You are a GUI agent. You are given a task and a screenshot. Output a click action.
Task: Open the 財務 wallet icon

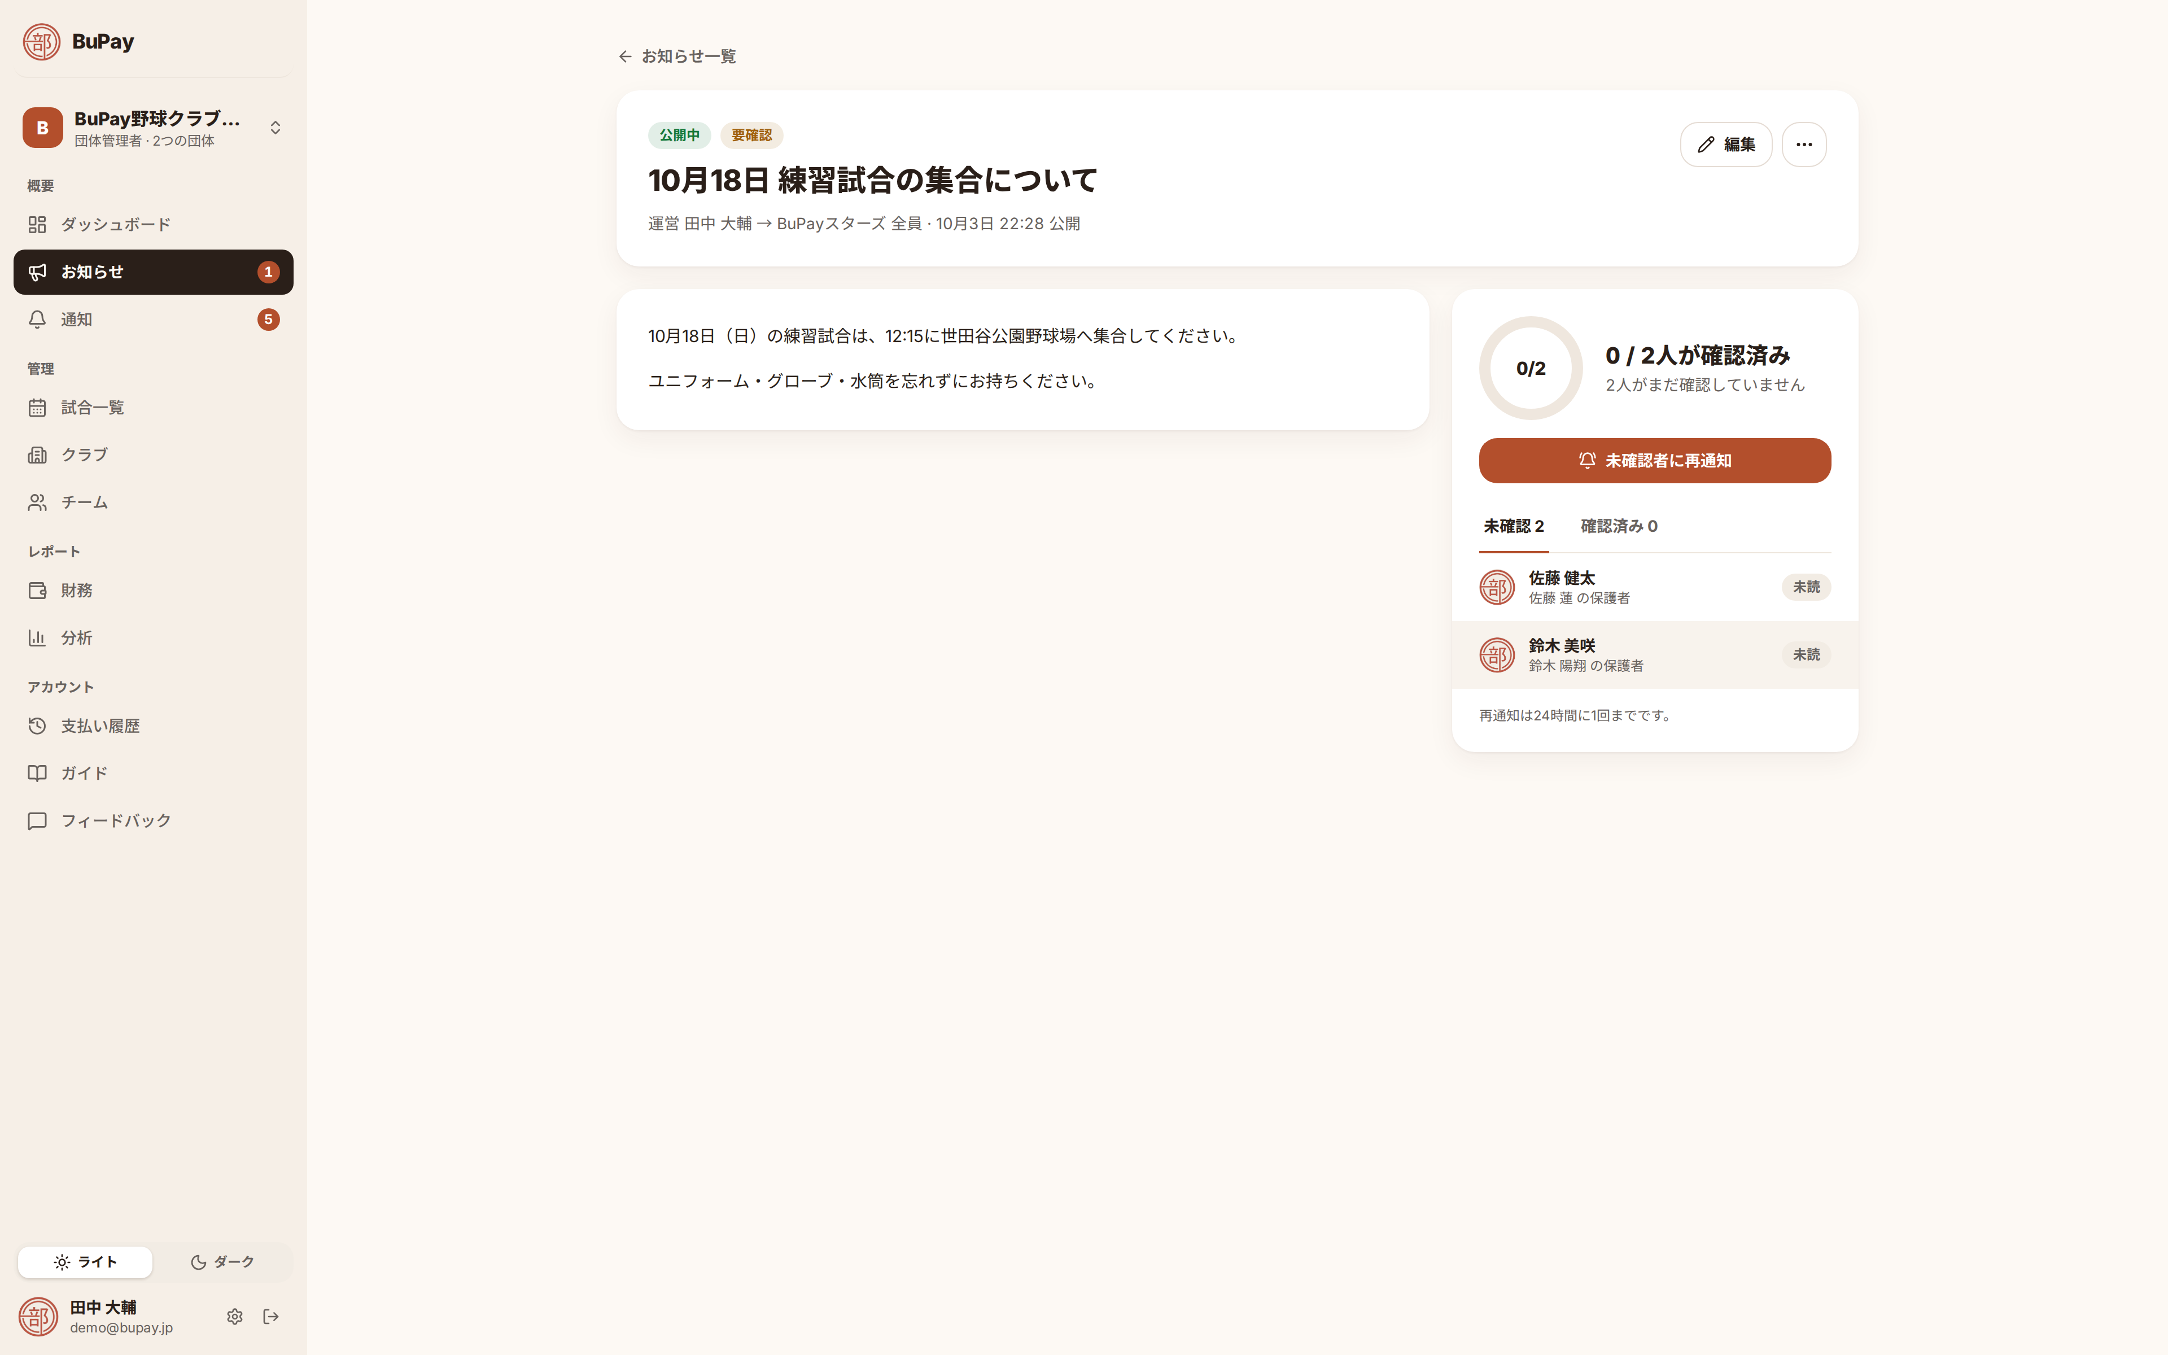37,591
